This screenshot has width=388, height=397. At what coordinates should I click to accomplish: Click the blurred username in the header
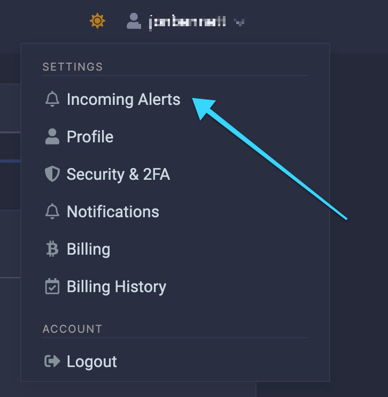(188, 22)
